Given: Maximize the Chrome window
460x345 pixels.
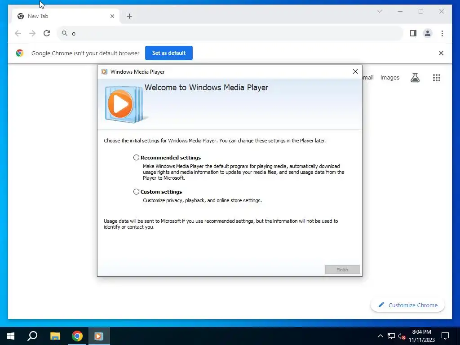Looking at the screenshot, I should tap(420, 11).
